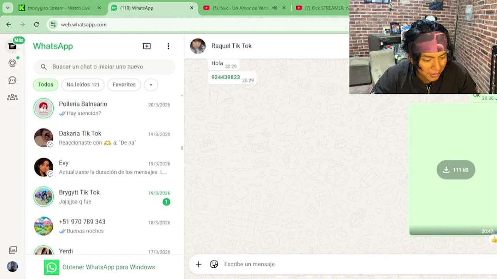Open the attach plus icon in message bar
Viewport: 497px width, 279px height.
click(199, 264)
